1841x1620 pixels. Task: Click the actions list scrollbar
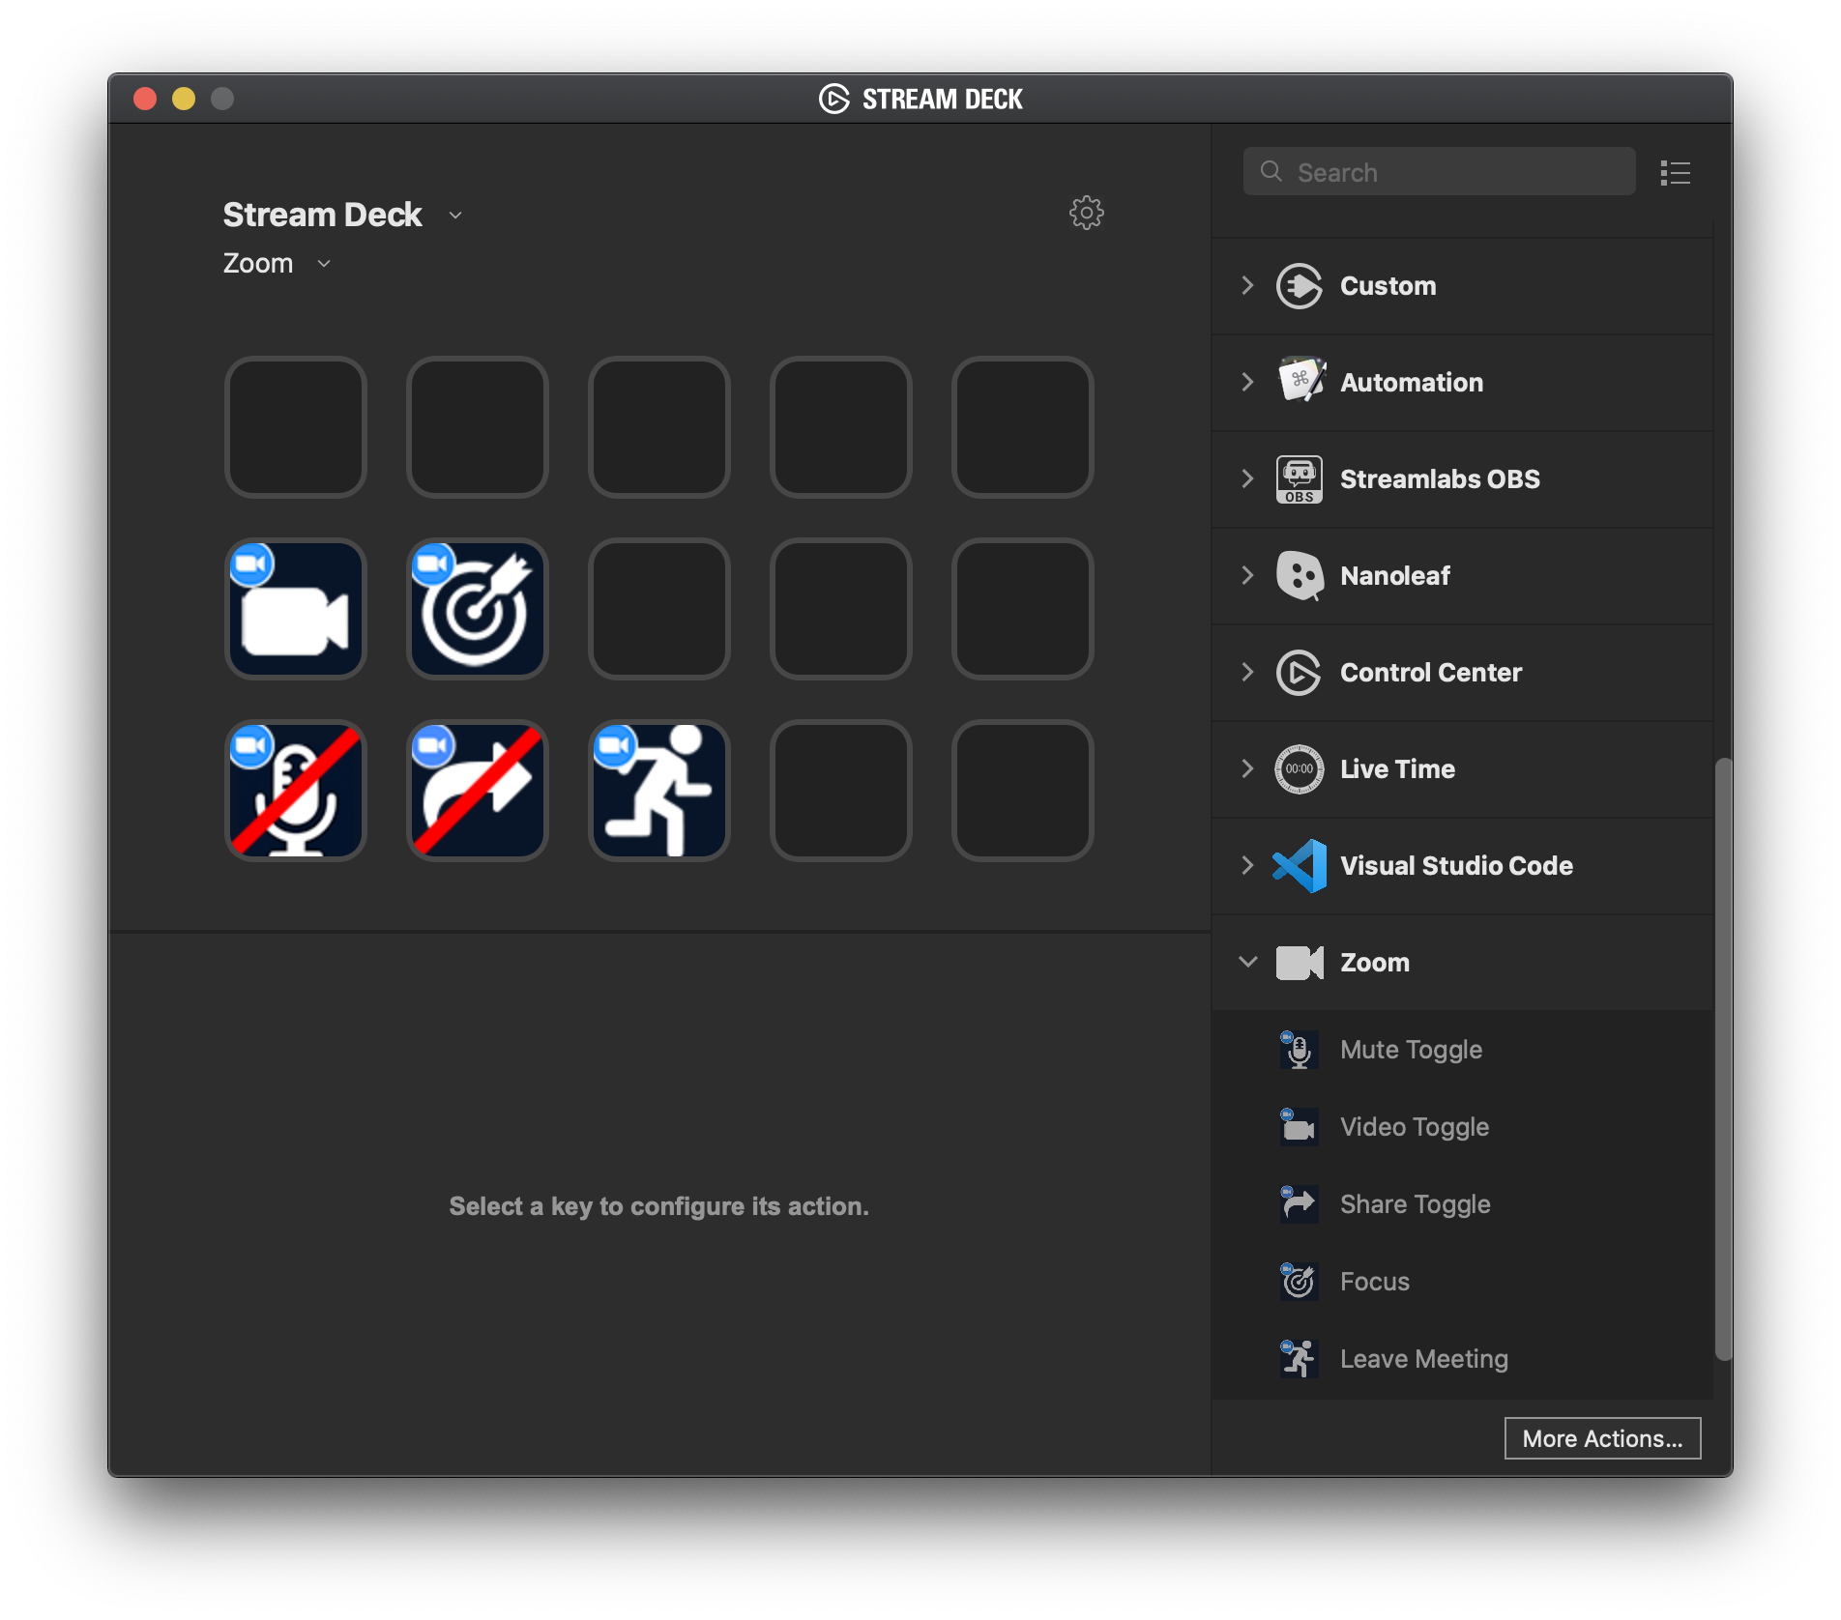pyautogui.click(x=1723, y=1058)
